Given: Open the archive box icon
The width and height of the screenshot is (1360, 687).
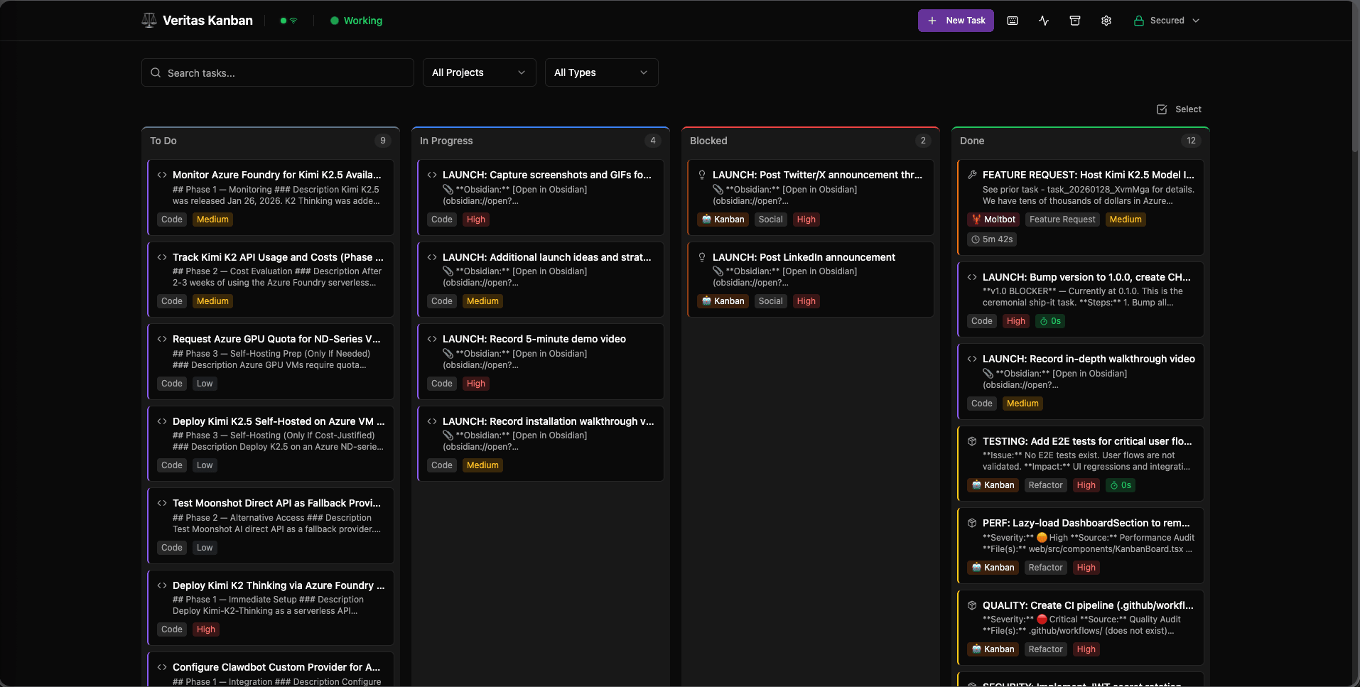Looking at the screenshot, I should point(1075,21).
